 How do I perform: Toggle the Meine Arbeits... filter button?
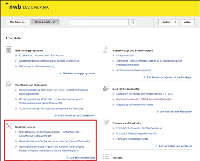coord(45,22)
